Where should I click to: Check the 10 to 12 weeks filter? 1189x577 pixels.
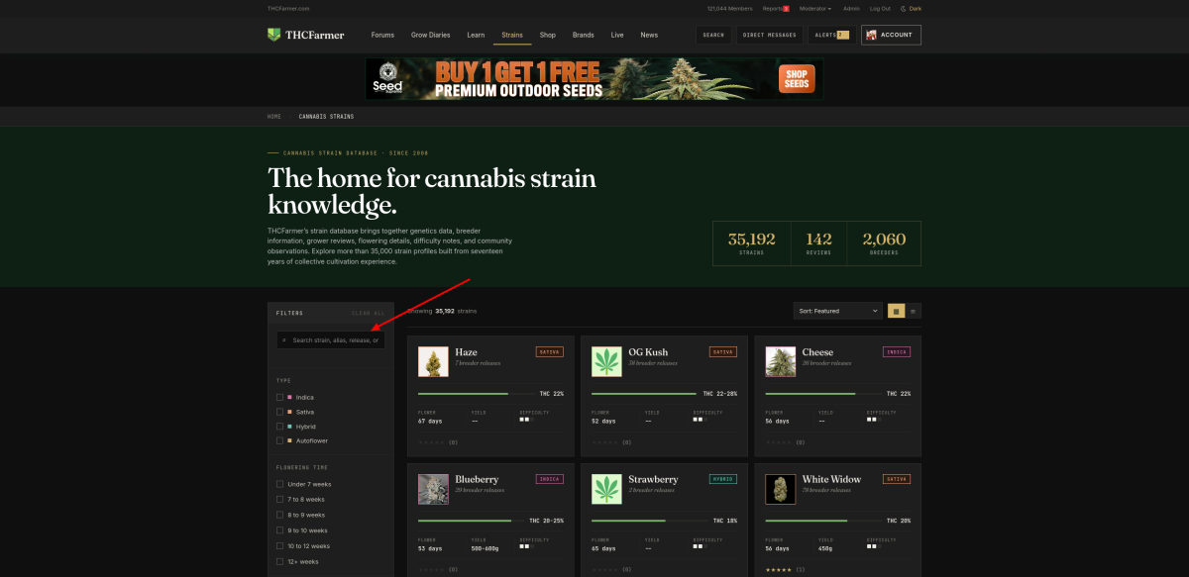click(x=279, y=545)
